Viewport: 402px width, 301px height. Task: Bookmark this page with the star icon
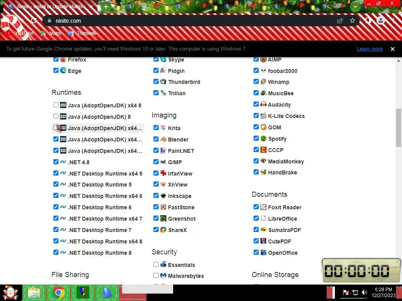(x=353, y=21)
